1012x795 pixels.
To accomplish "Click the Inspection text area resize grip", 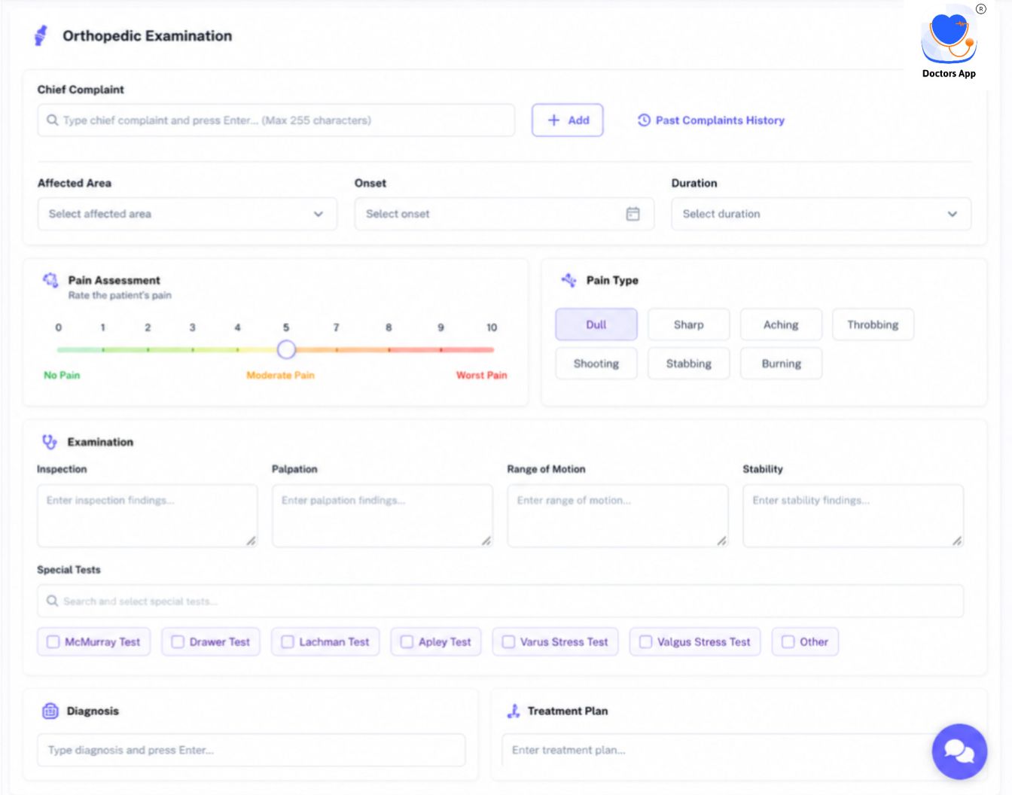I will [251, 541].
